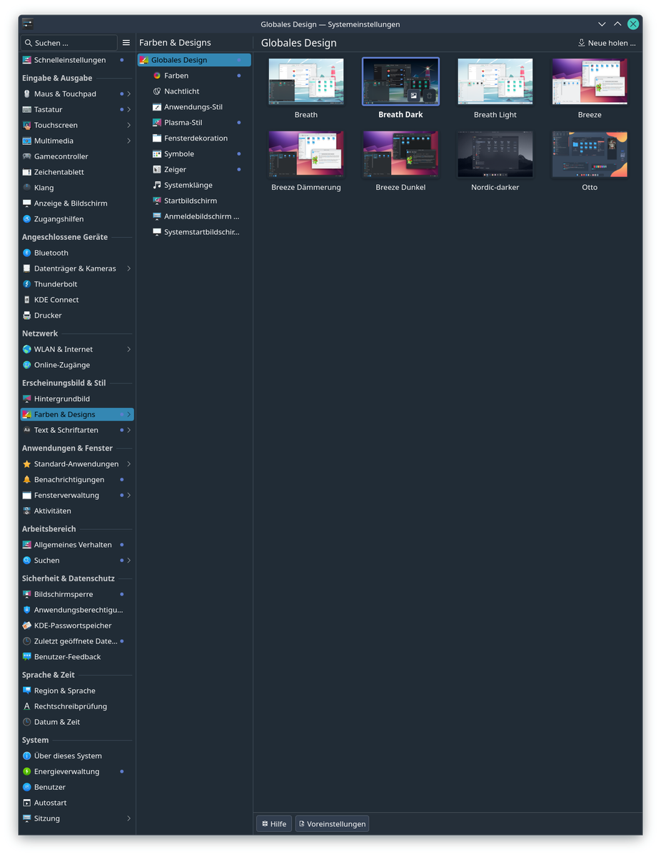This screenshot has width=661, height=857.
Task: Expand the WLAN & Internet chevron
Action: pos(129,349)
